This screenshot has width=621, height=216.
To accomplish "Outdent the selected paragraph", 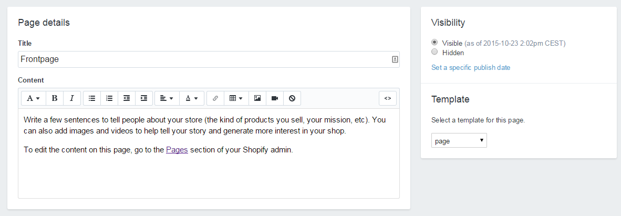I will (127, 98).
